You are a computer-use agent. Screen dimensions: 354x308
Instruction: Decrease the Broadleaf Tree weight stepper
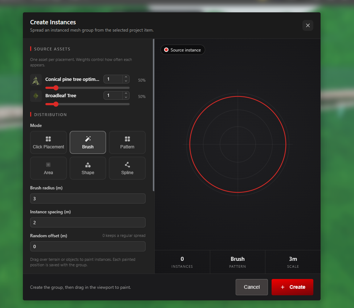click(126, 97)
